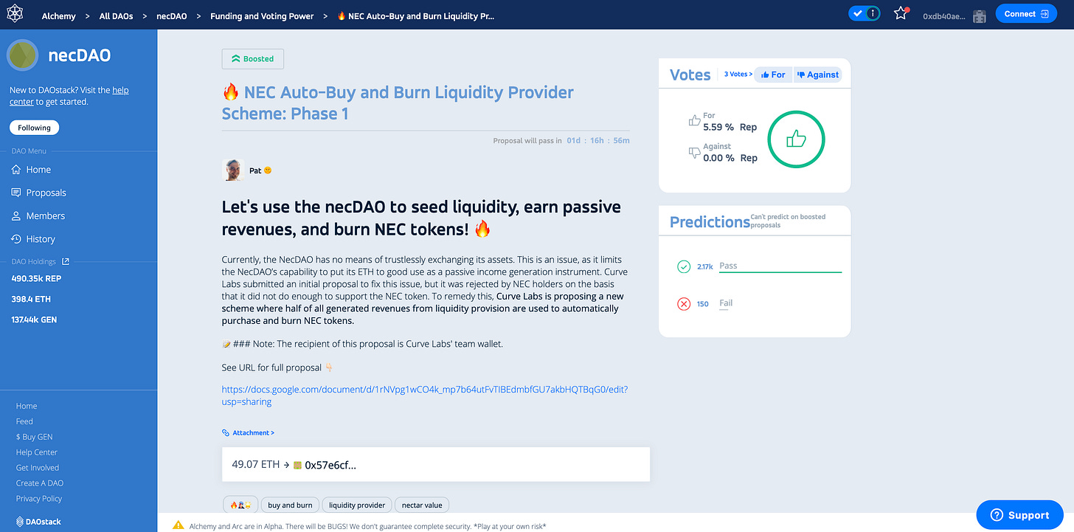
Task: Click the green Pass checkmark circle
Action: (684, 266)
